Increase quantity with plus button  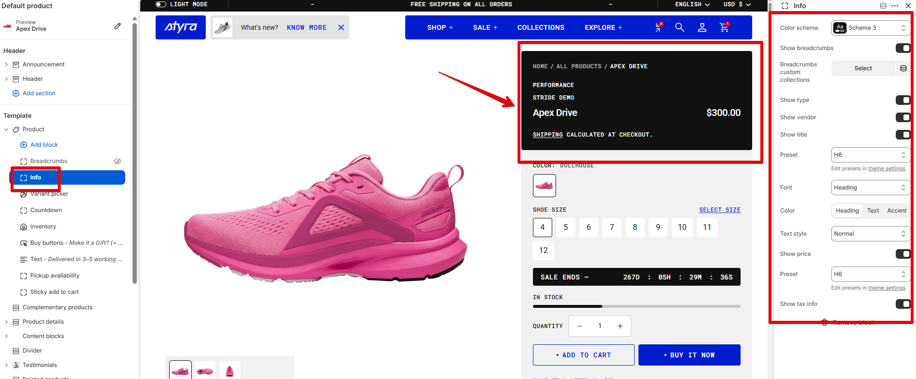620,326
